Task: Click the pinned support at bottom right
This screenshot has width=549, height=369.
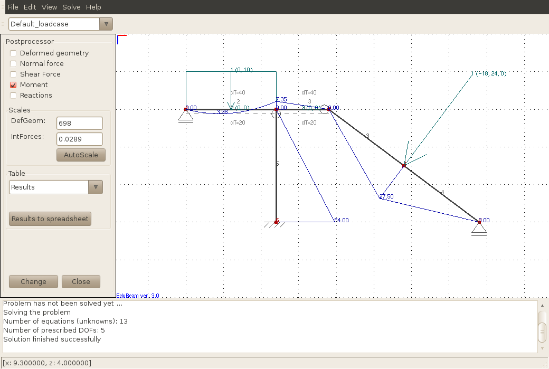Action: (479, 228)
